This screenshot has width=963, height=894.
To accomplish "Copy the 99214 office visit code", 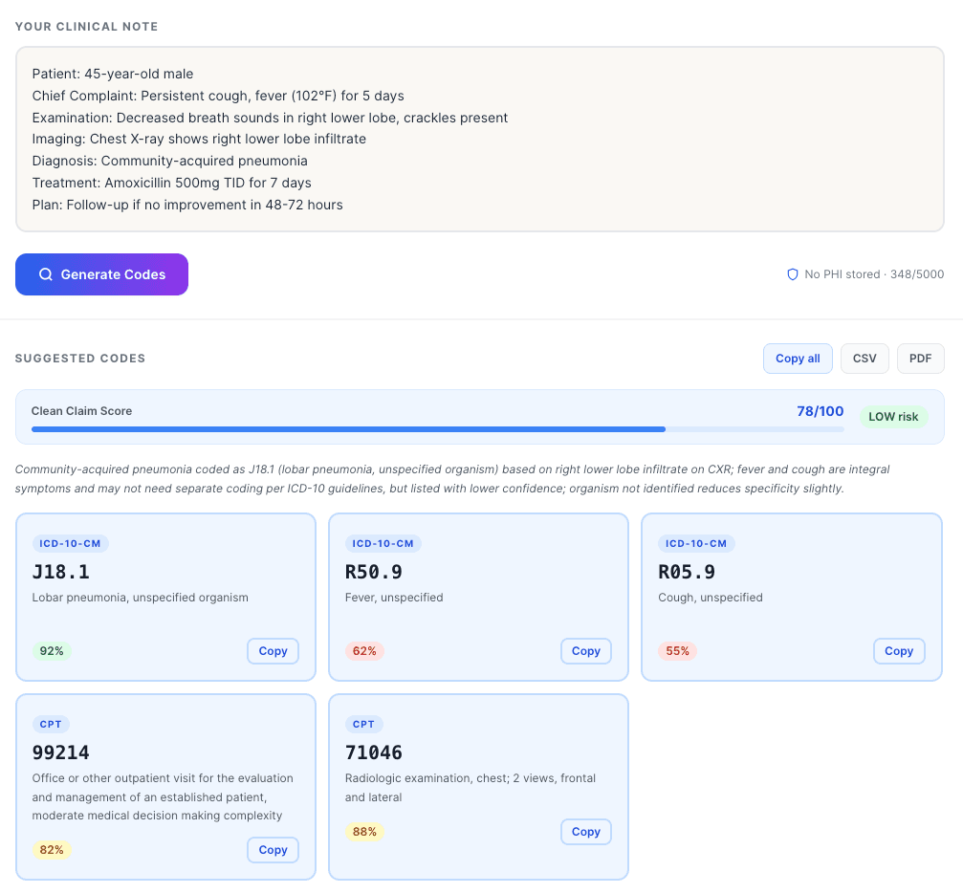I will click(x=273, y=850).
